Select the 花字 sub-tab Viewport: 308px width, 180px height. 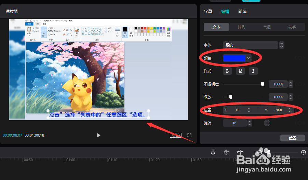[292, 27]
